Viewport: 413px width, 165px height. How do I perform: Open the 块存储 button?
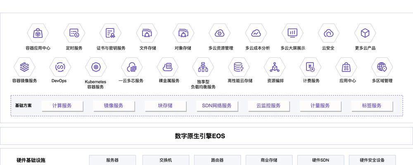(166, 106)
